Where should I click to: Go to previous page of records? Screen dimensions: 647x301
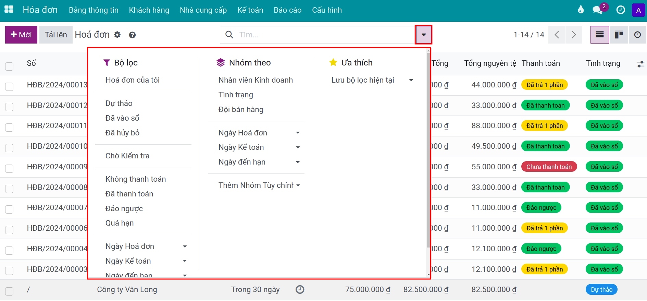557,35
